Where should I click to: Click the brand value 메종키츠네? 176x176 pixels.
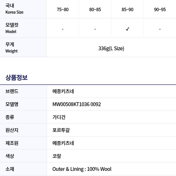click(x=63, y=91)
